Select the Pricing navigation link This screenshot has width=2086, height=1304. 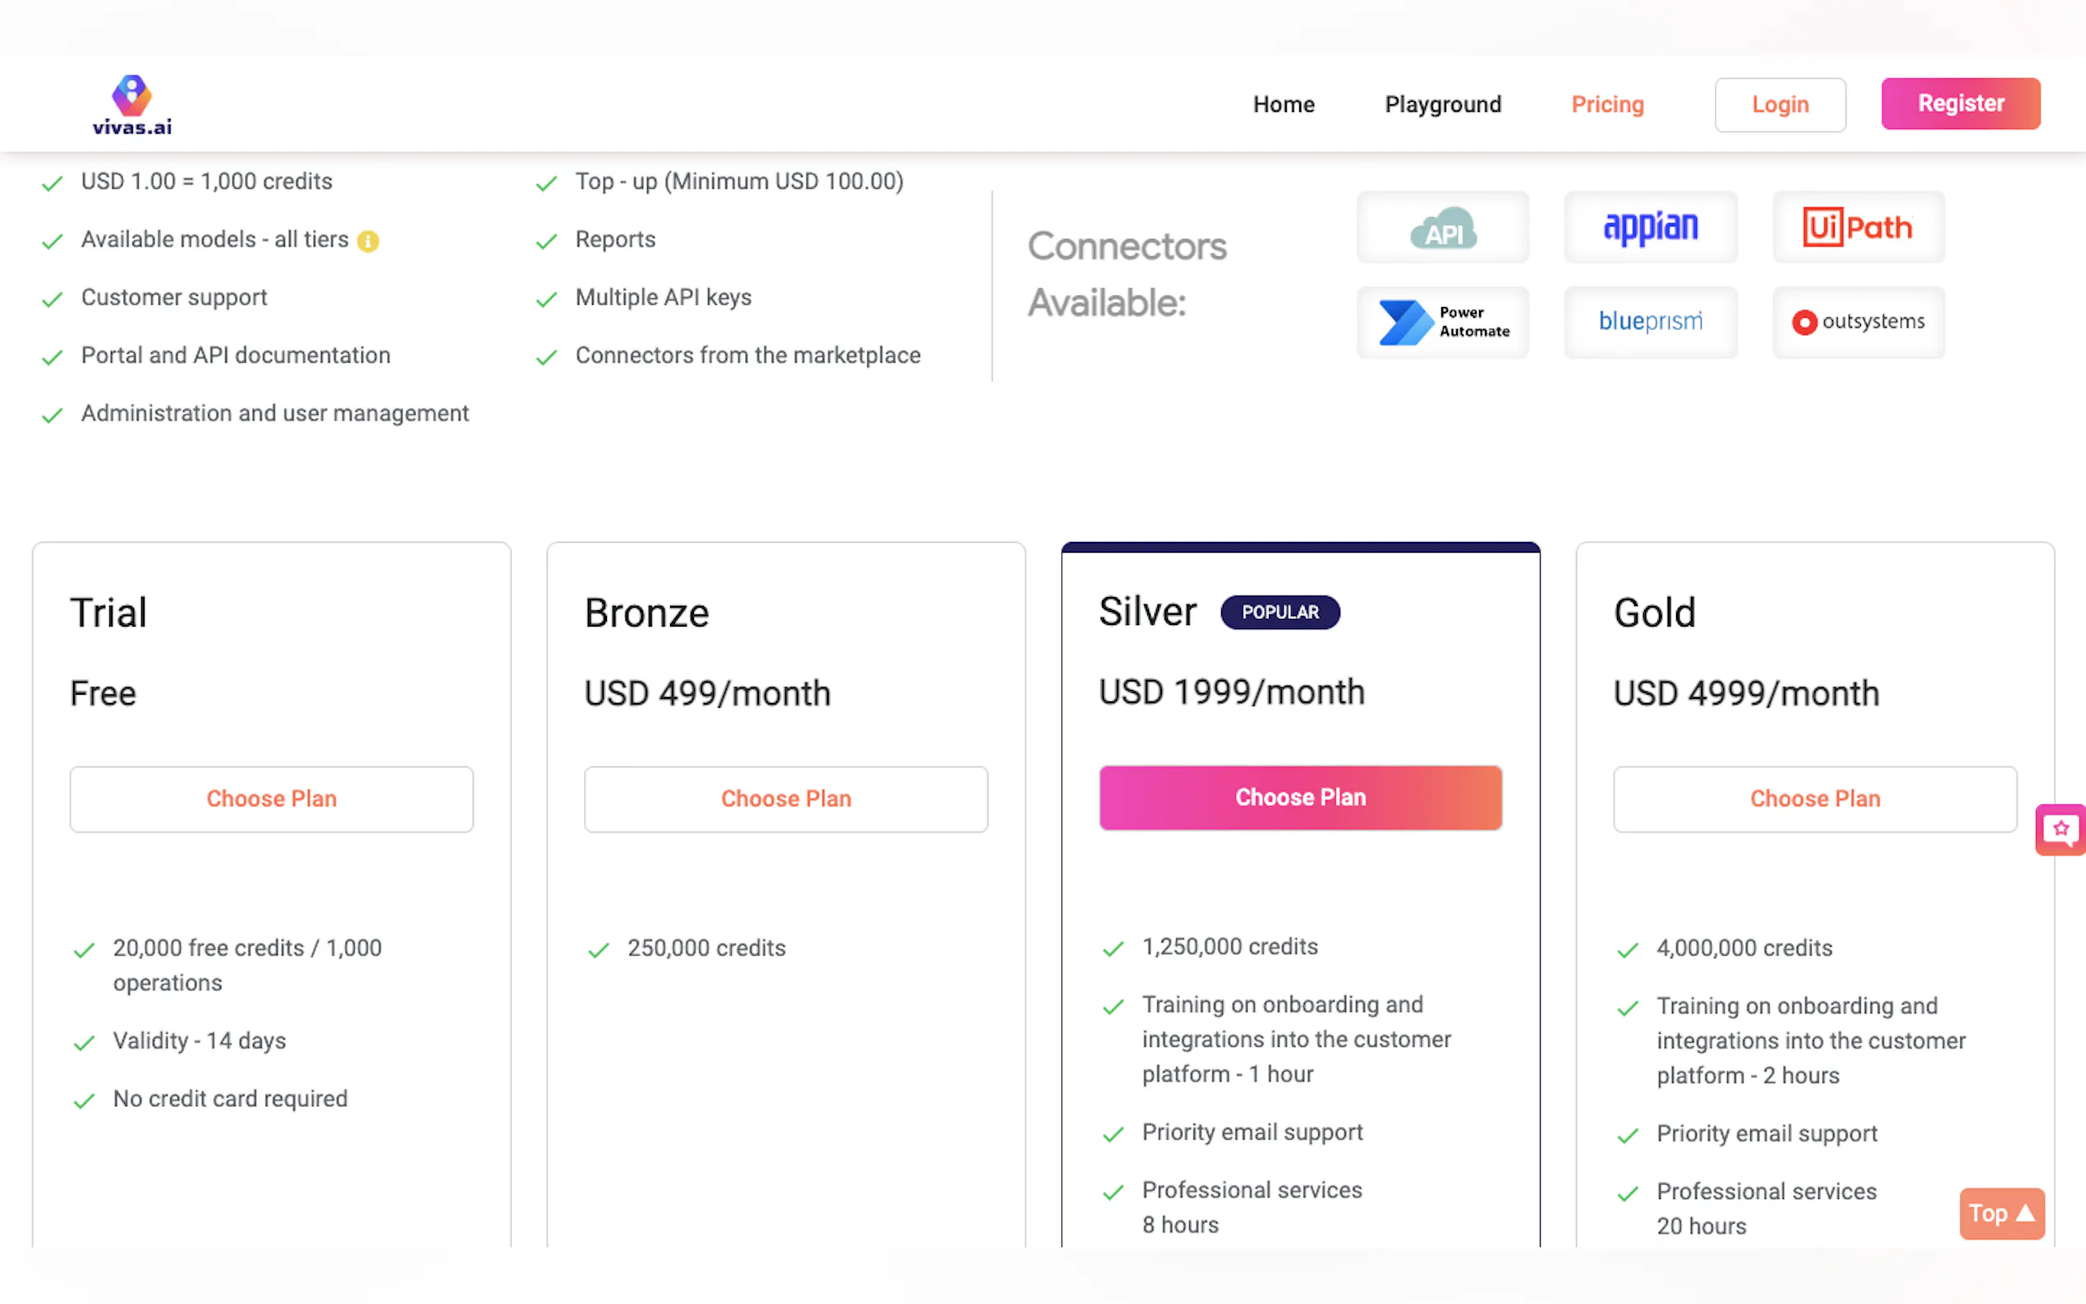1607,104
